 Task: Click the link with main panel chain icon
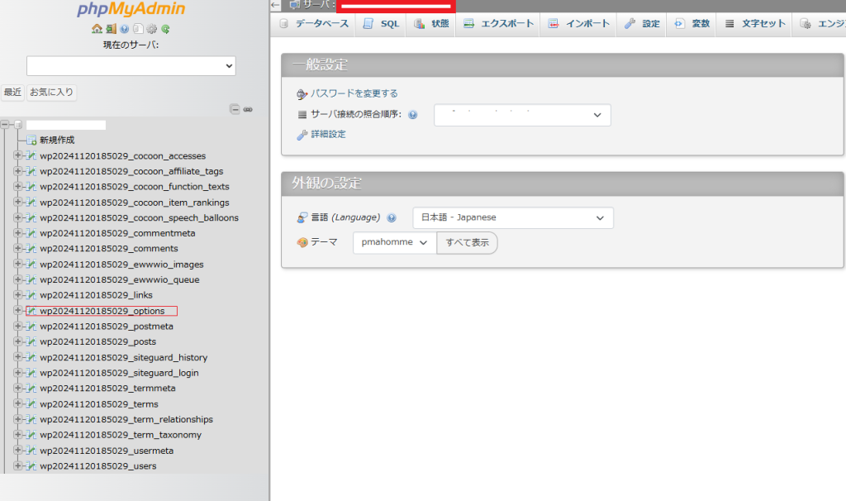[x=248, y=109]
